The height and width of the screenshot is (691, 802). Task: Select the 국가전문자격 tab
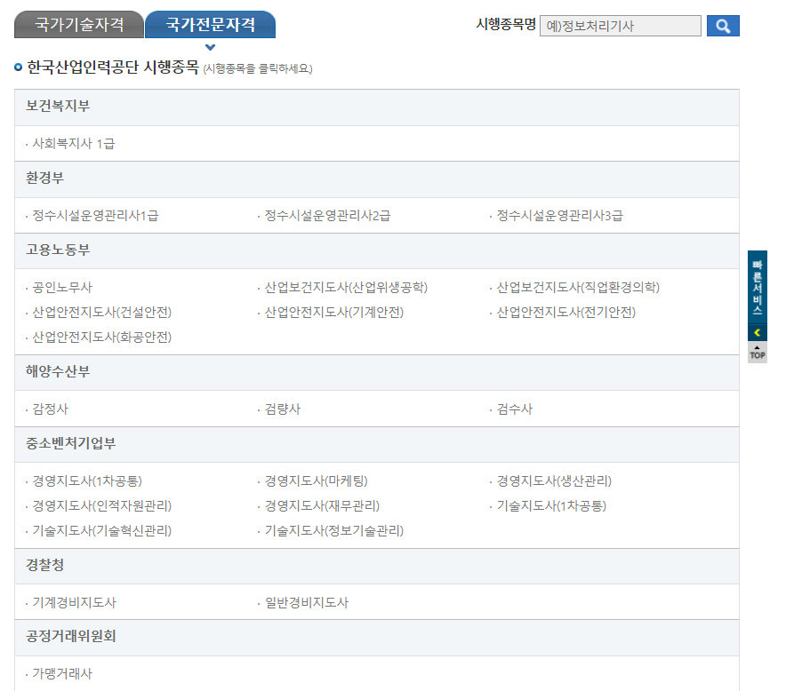pos(210,25)
